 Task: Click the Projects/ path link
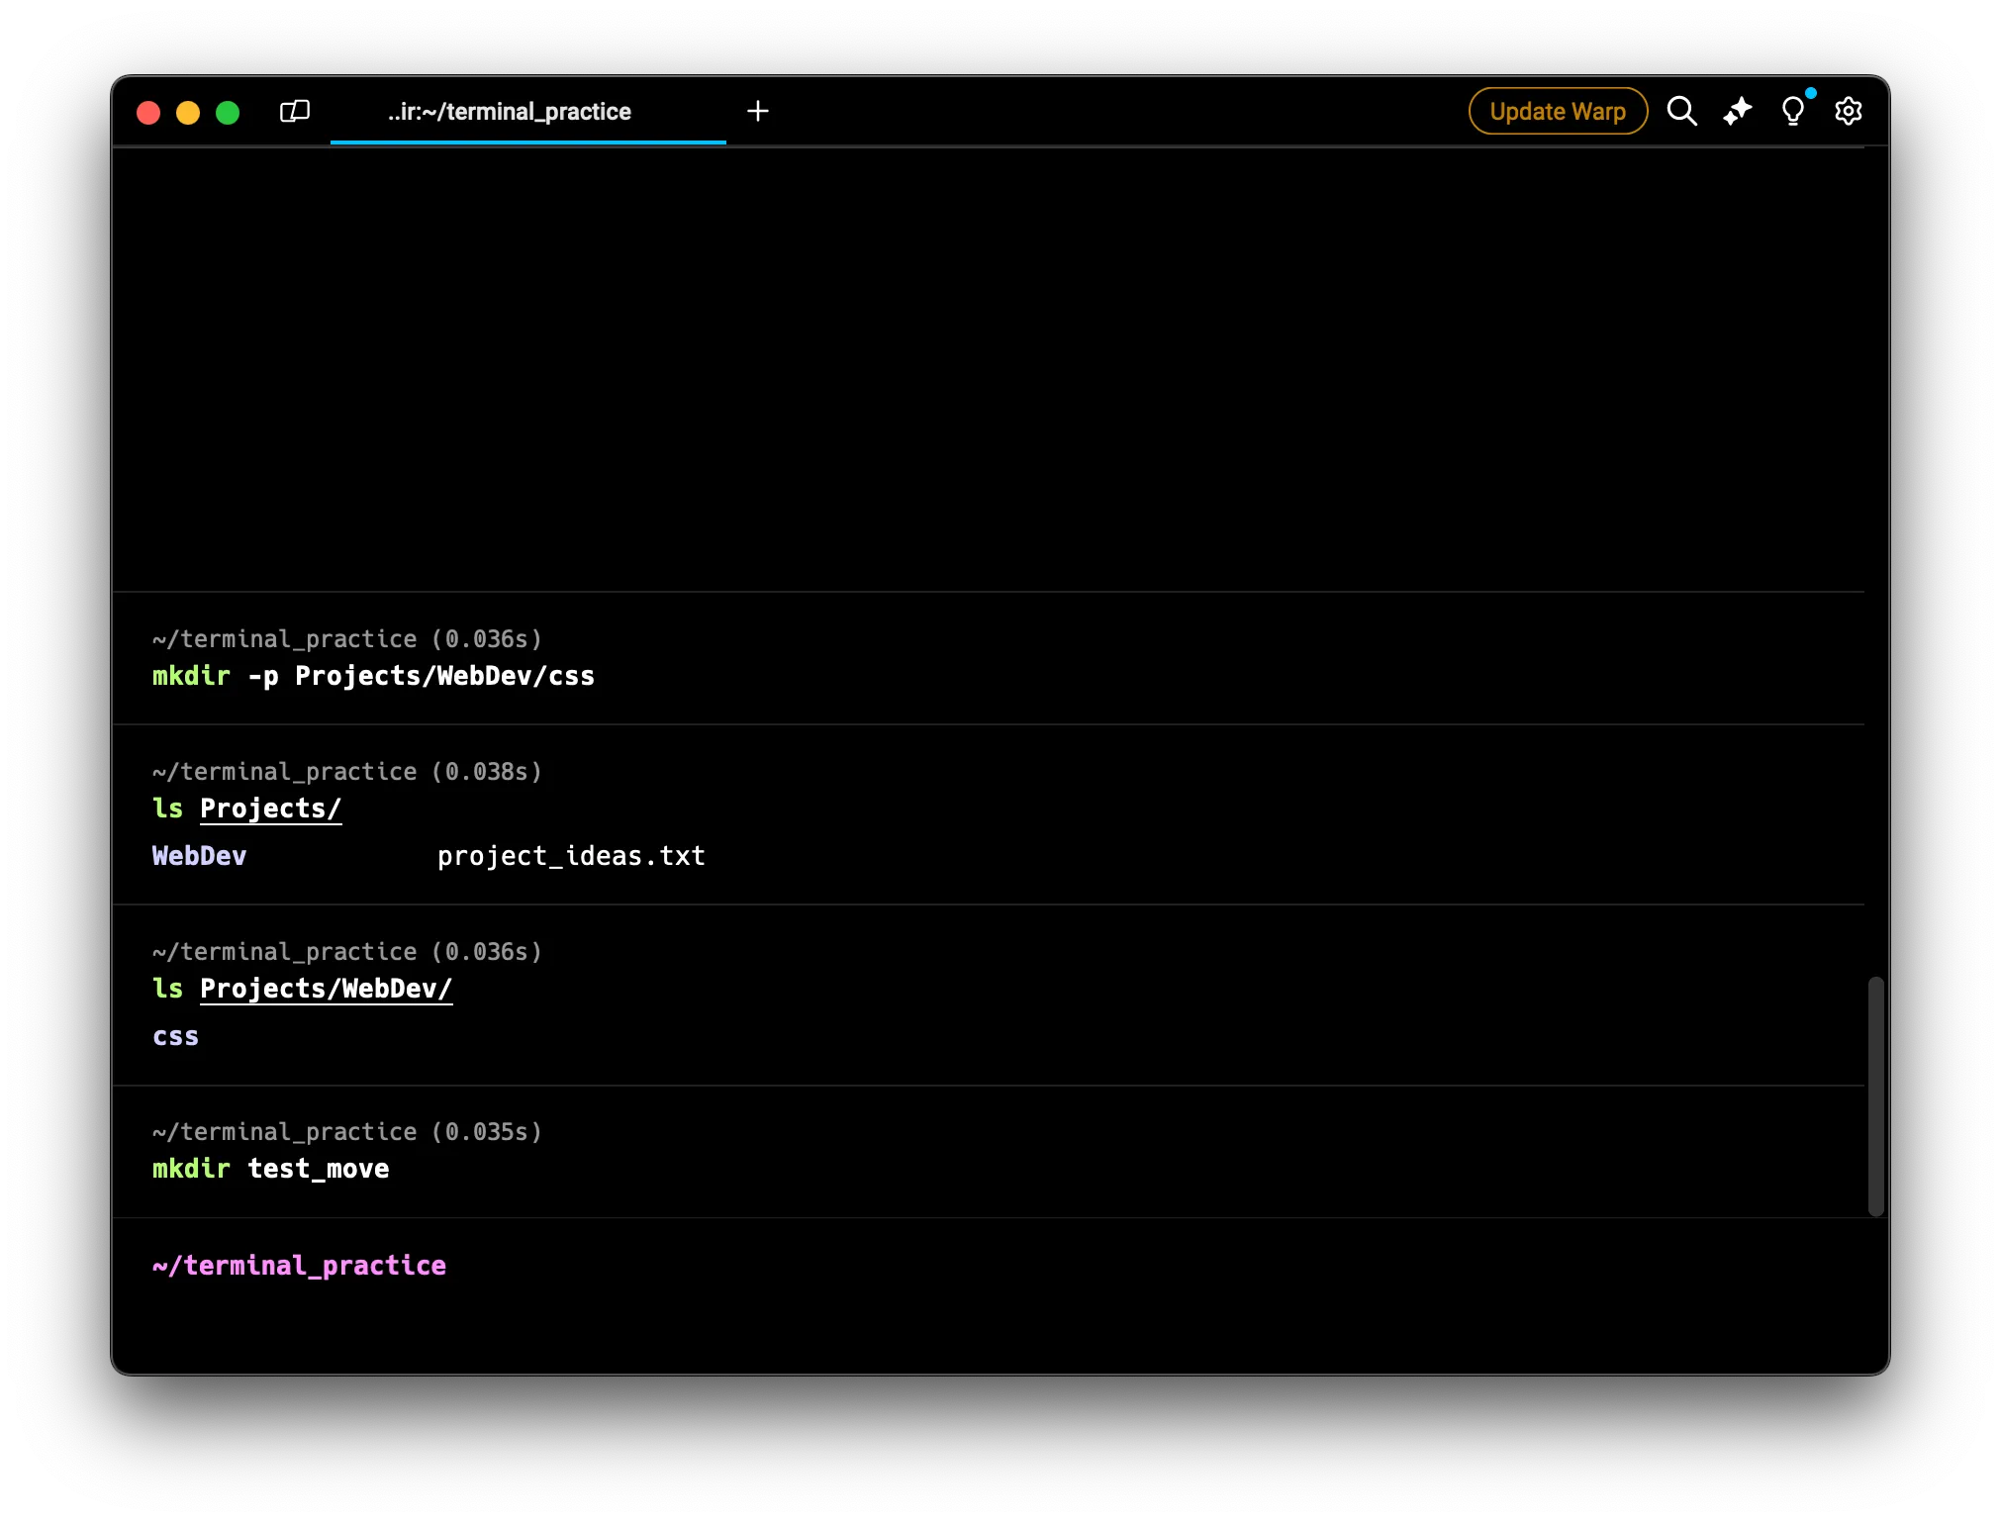point(270,809)
